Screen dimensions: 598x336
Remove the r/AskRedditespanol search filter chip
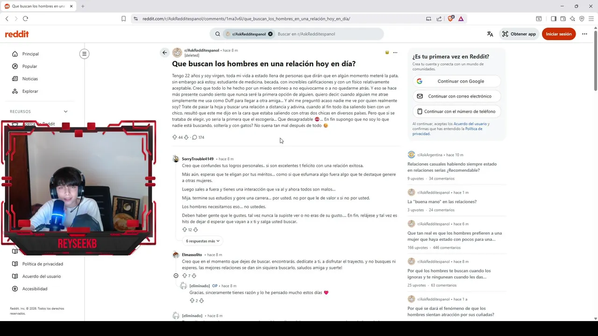pos(270,34)
